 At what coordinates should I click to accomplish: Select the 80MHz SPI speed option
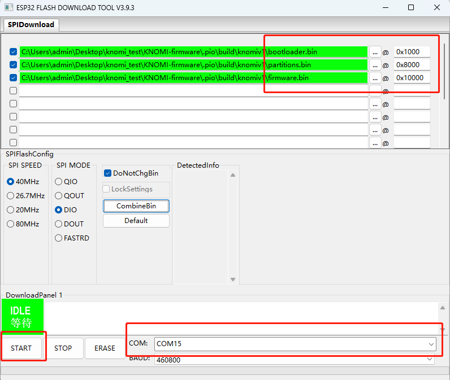pyautogui.click(x=11, y=224)
